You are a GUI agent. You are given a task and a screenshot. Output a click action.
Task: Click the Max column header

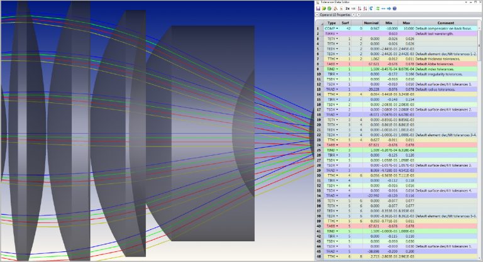point(406,23)
